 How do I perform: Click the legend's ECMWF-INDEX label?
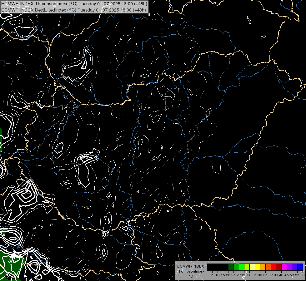click(191, 266)
